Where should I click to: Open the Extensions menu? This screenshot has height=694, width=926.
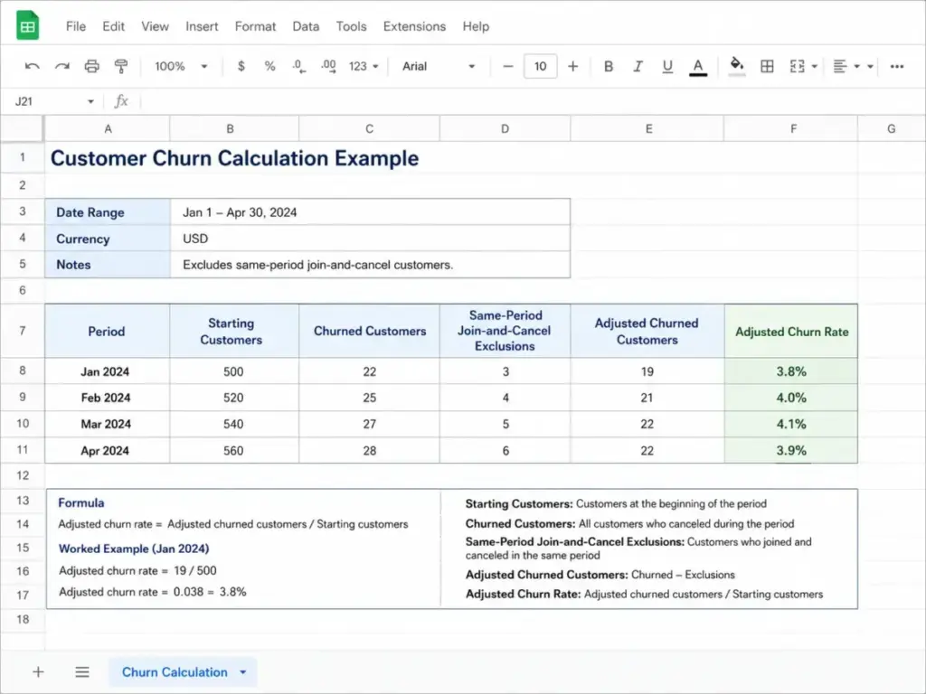[414, 26]
